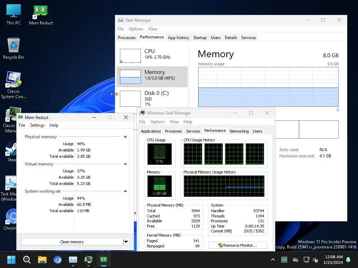Click the CPU Usage gauge

click(x=159, y=154)
